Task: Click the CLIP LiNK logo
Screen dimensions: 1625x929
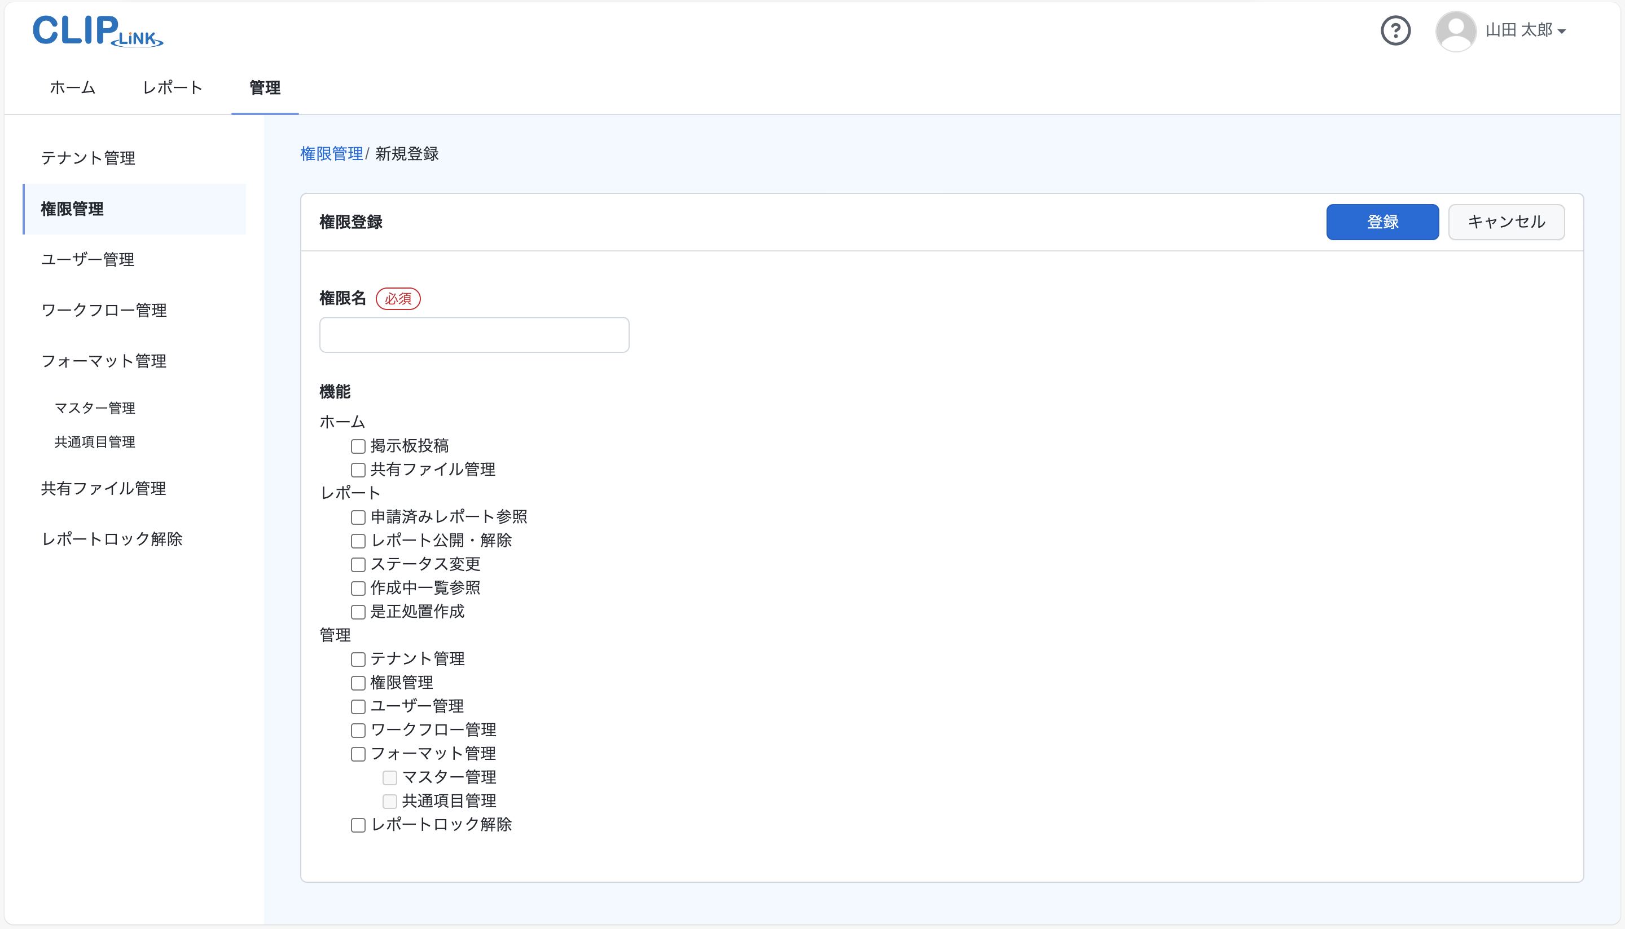Action: [97, 30]
